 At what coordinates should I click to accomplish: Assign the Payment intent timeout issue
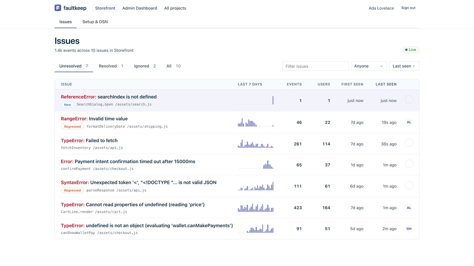tap(409, 164)
